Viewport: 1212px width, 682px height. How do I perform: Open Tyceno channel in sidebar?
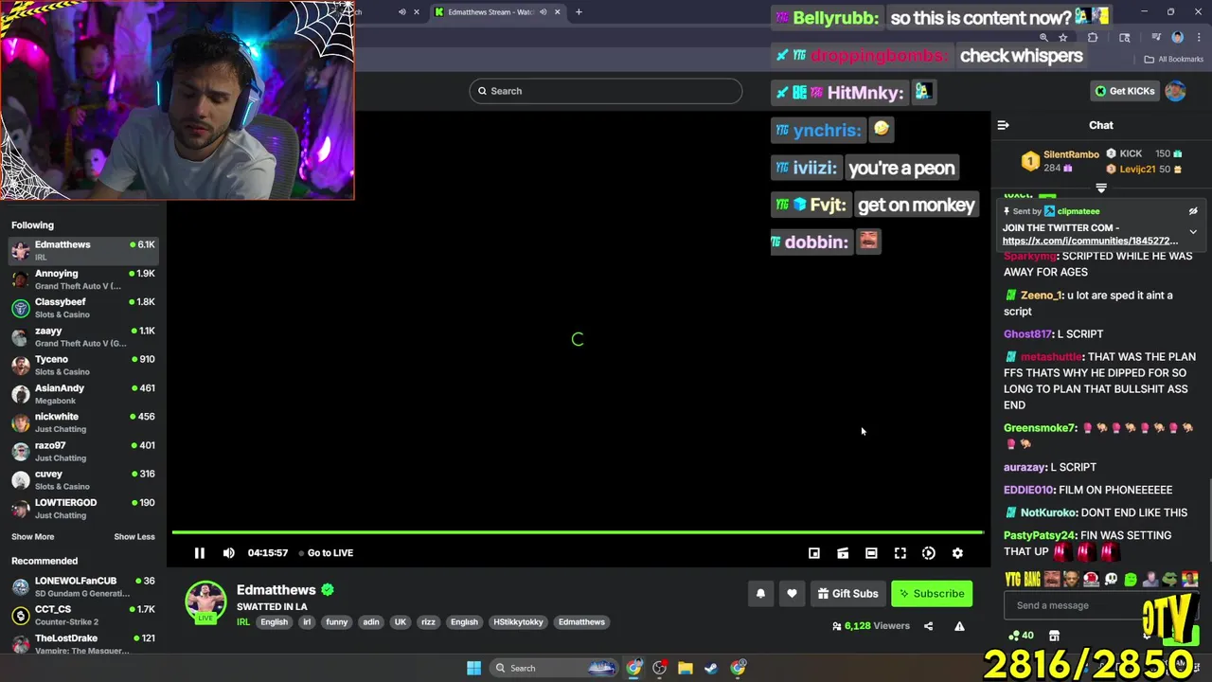pyautogui.click(x=83, y=366)
